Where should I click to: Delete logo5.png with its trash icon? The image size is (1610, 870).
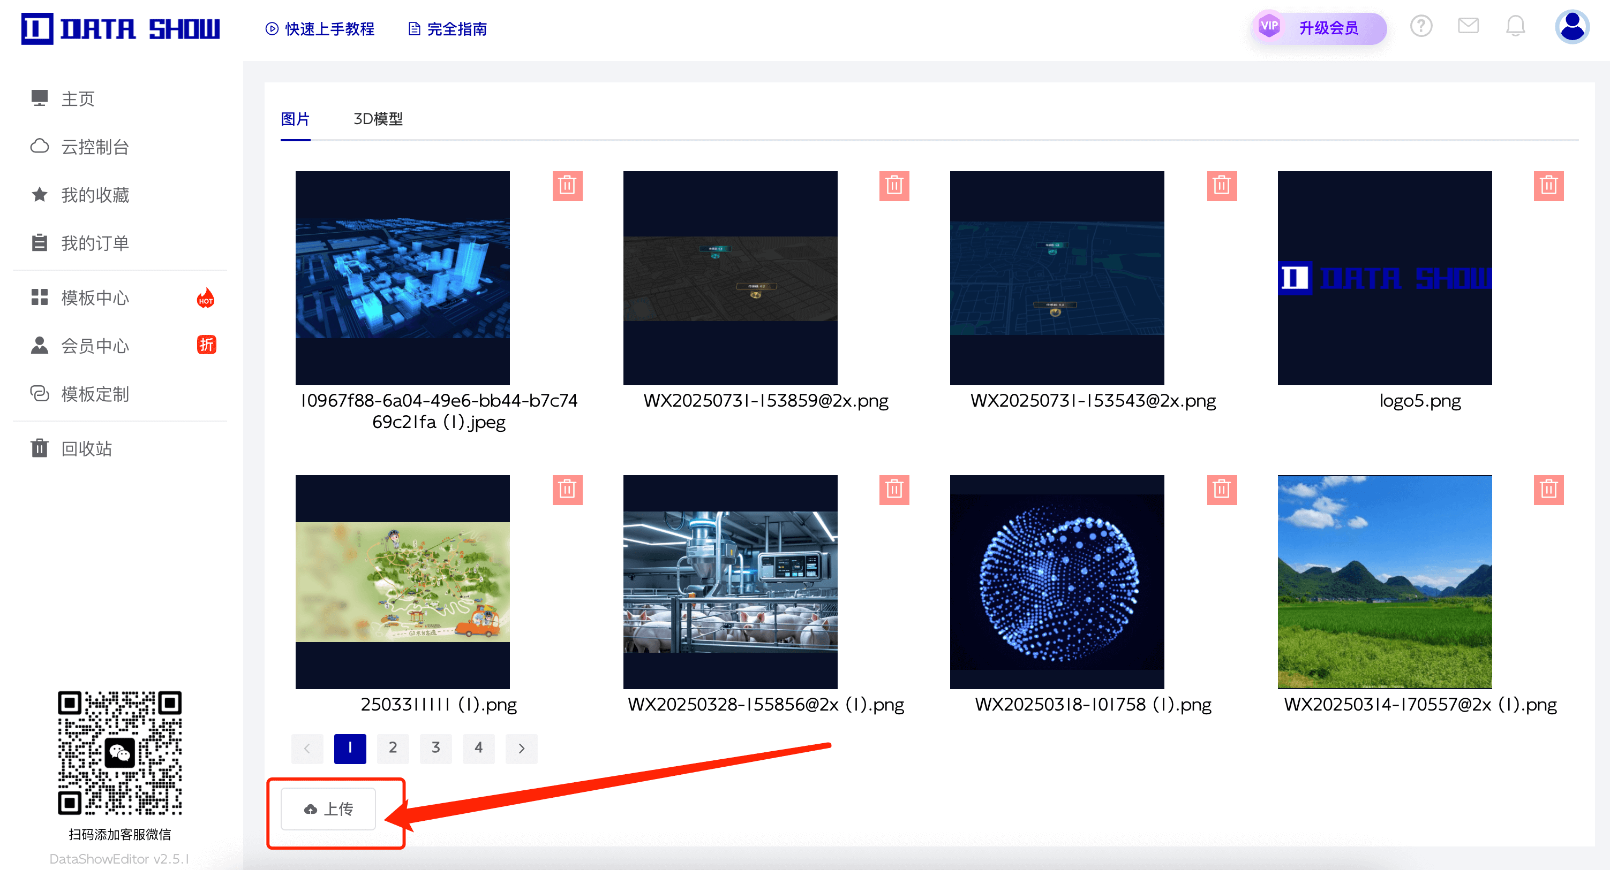(x=1548, y=186)
